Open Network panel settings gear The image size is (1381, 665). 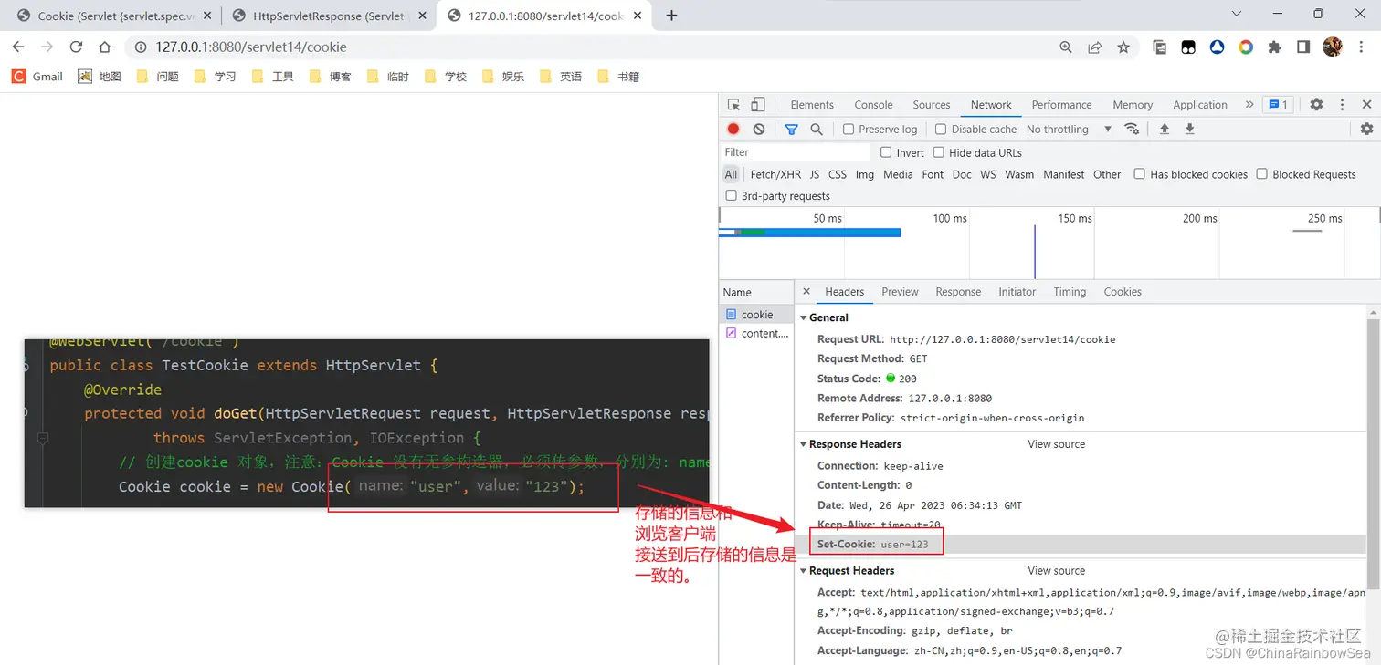coord(1366,129)
